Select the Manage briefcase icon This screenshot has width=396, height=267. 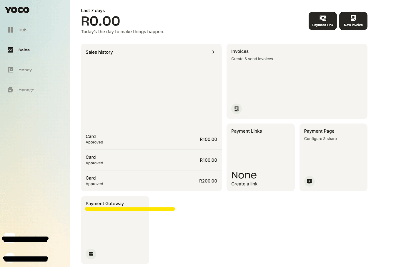pyautogui.click(x=10, y=89)
